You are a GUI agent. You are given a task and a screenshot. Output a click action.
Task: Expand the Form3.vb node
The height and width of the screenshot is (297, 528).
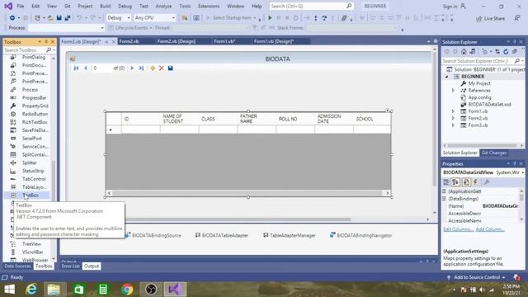[453, 125]
